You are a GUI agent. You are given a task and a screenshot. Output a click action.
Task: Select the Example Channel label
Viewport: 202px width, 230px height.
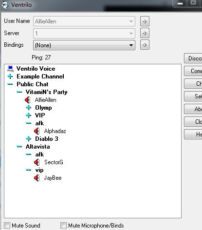40,77
